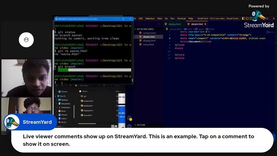The width and height of the screenshot is (277, 156).
Task: Click the terminal vertical scrollbar
Action: click(x=132, y=80)
